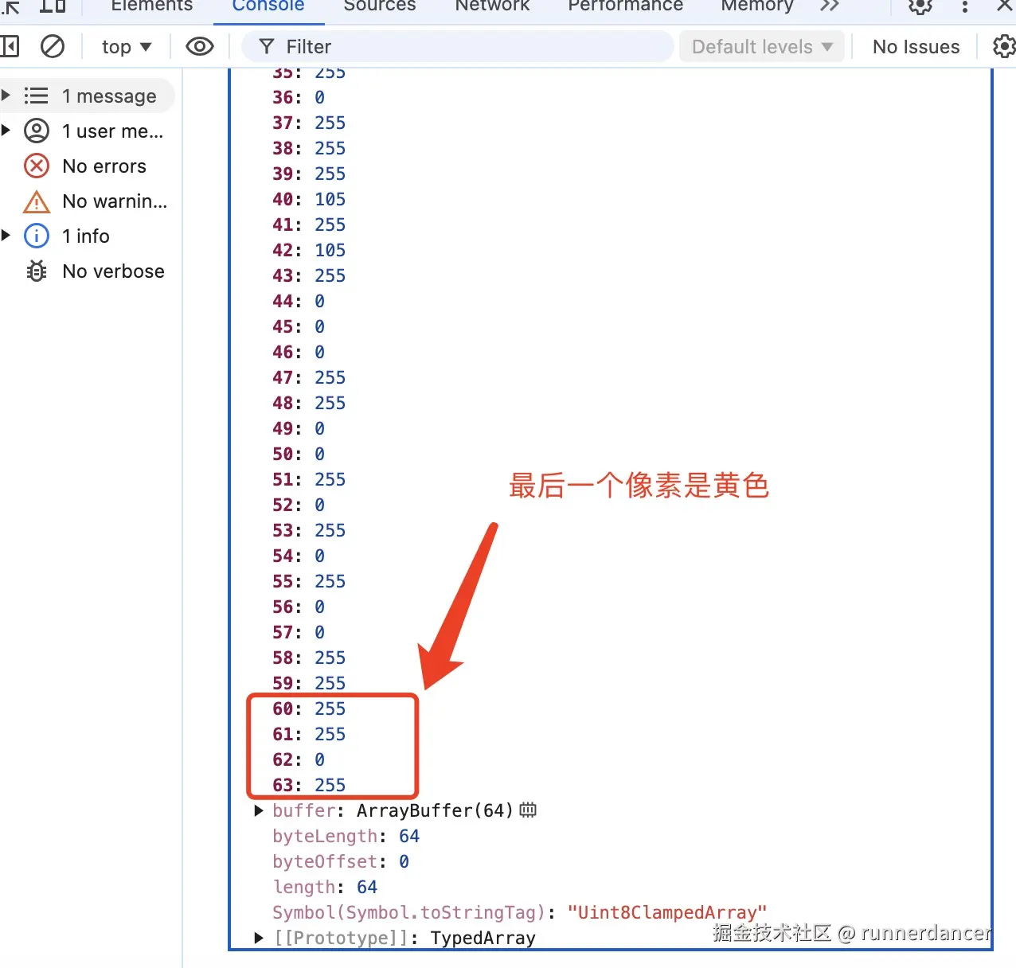Click array entry 62: 0
This screenshot has width=1016, height=968.
click(299, 759)
